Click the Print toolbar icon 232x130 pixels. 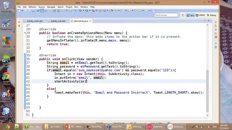click(33, 10)
